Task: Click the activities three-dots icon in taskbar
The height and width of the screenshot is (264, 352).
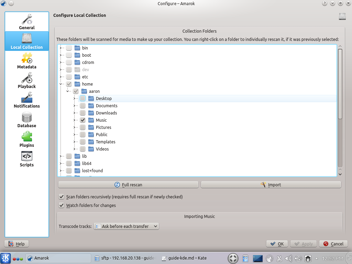Action: coord(18,259)
